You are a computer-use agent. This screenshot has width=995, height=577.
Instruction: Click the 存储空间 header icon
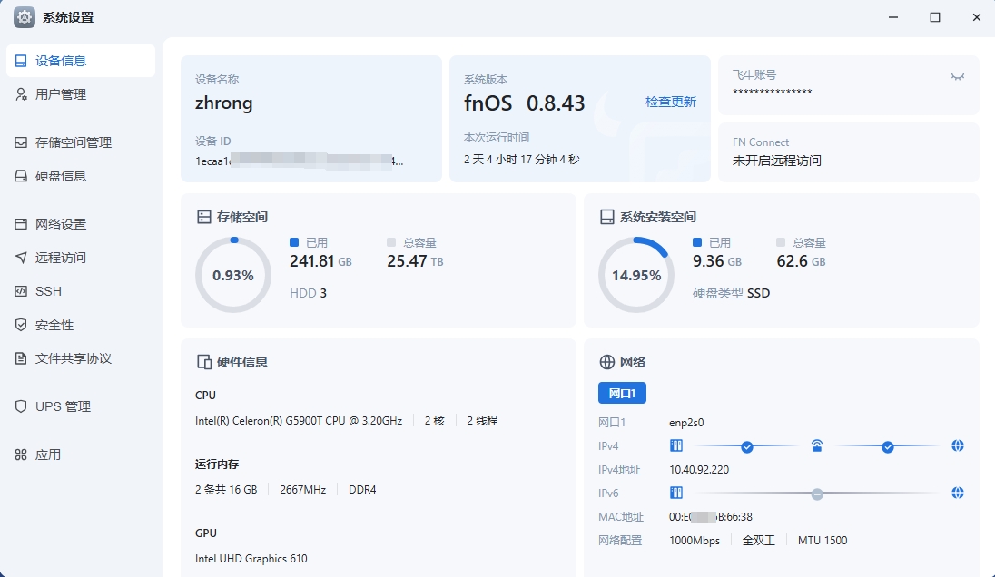203,217
